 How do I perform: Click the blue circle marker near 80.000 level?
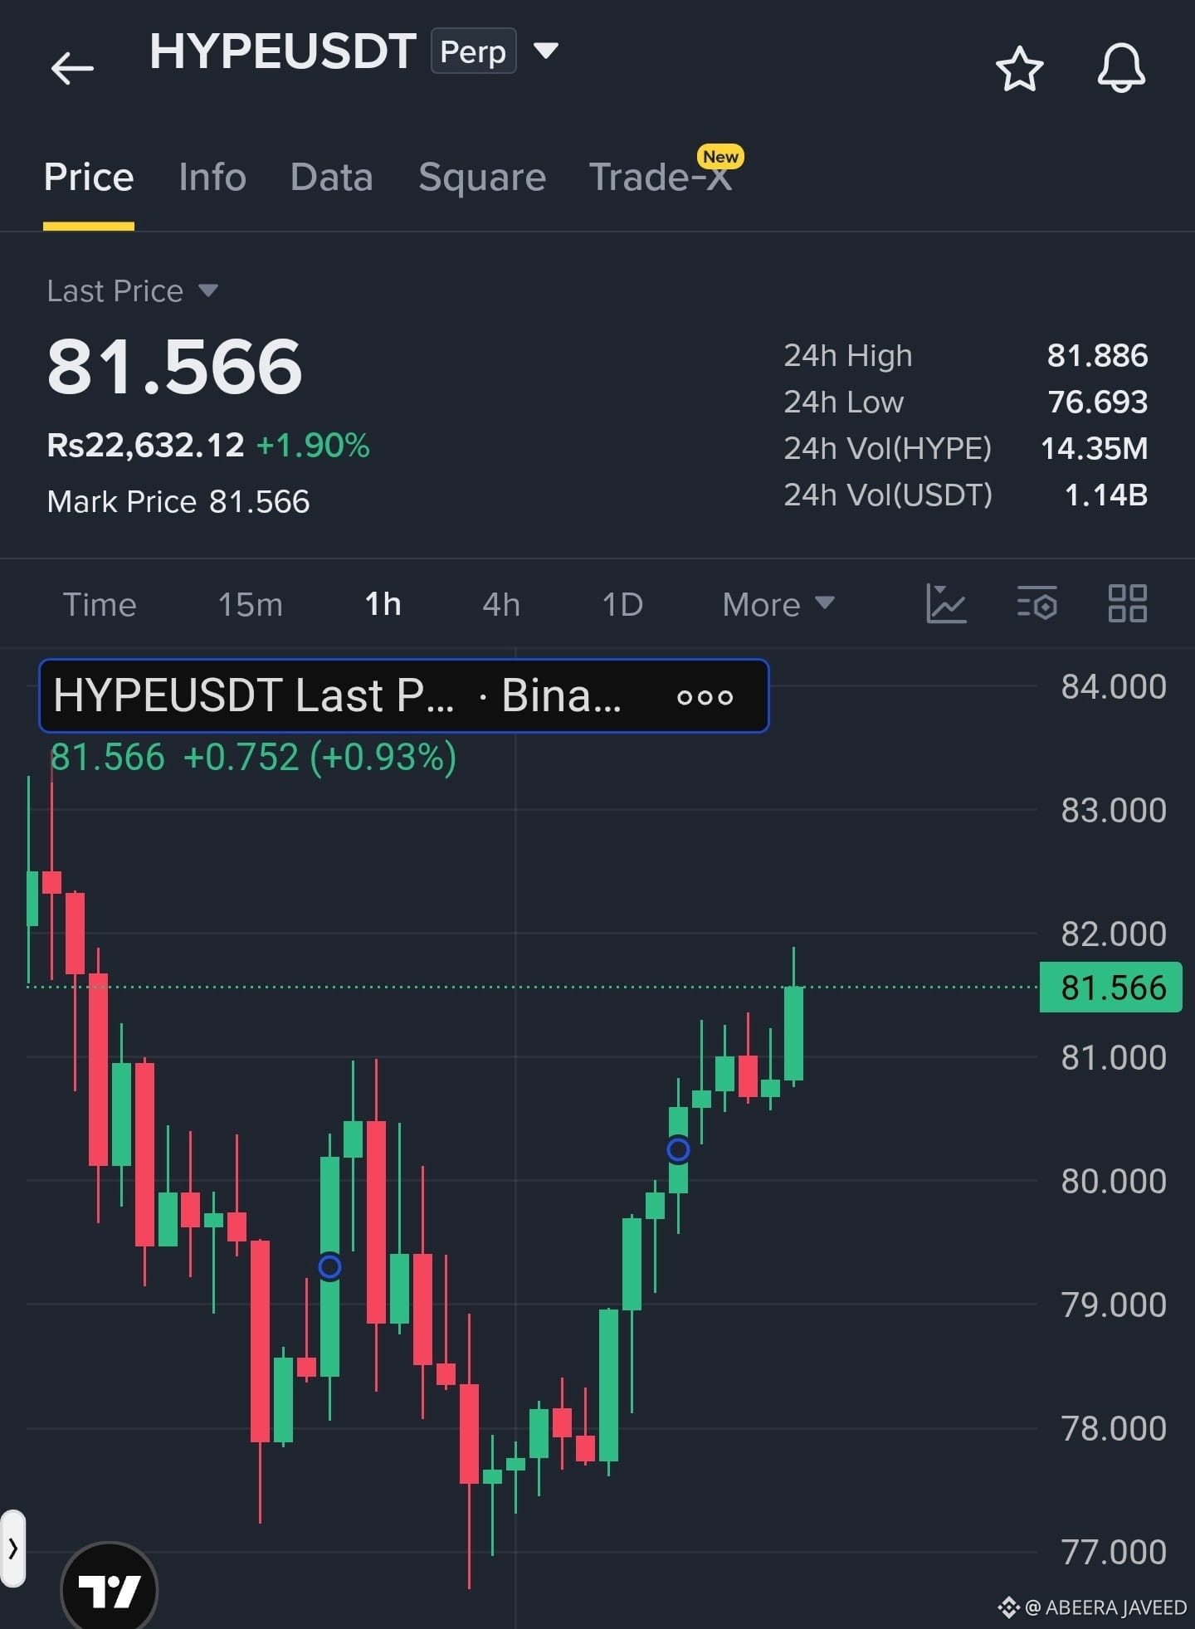pyautogui.click(x=678, y=1149)
